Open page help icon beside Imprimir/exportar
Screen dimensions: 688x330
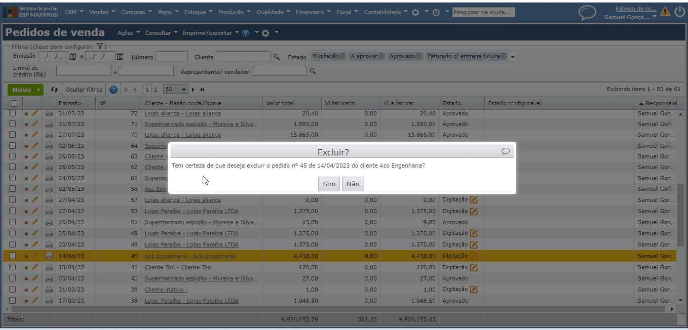(246, 33)
